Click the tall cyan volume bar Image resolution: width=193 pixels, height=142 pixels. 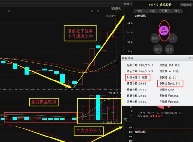tap(98, 107)
